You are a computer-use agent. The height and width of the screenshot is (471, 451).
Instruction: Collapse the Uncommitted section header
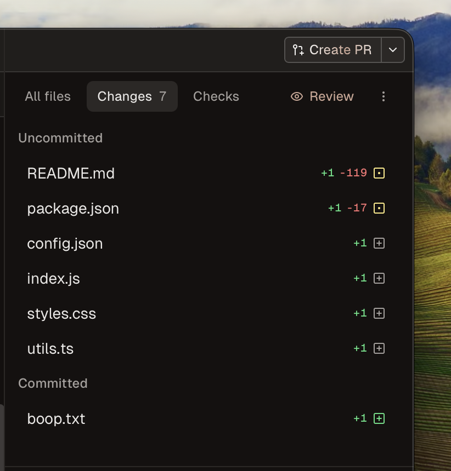click(60, 138)
